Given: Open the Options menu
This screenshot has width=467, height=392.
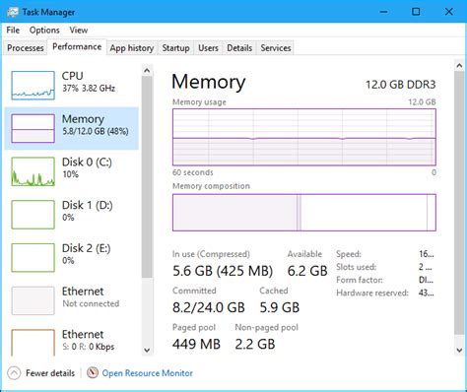Looking at the screenshot, I should coord(44,31).
